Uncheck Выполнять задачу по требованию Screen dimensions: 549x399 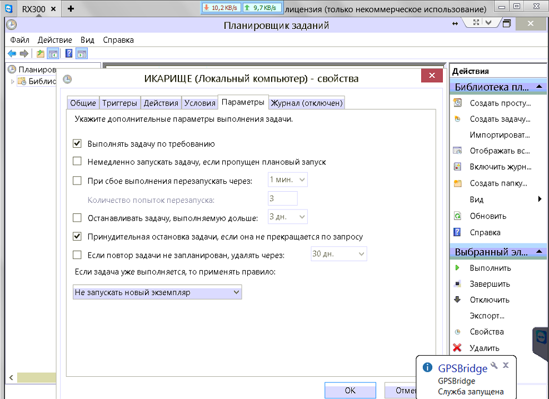click(77, 144)
